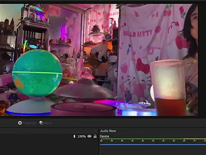This screenshot has height=155, width=206.
Task: Click the 100% battery level text
Action: (82, 136)
